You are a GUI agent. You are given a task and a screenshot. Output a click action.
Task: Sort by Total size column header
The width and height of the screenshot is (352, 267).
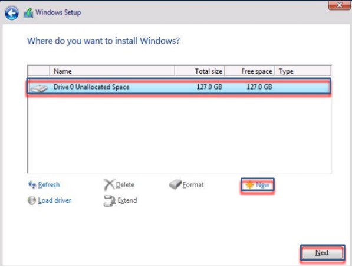click(199, 71)
